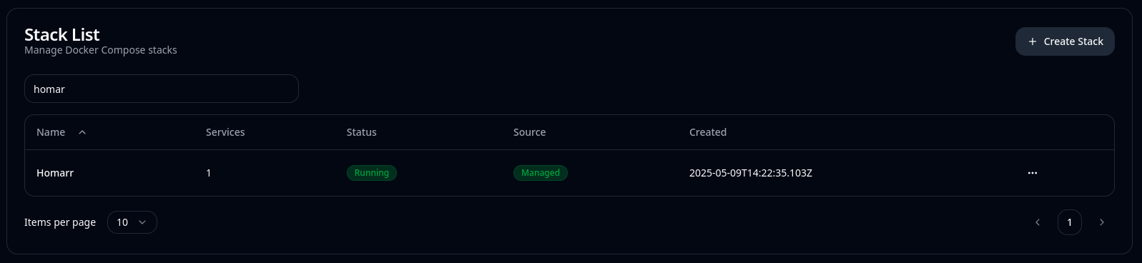This screenshot has height=263, width=1142.
Task: Sort by the Name column header
Action: pos(51,132)
